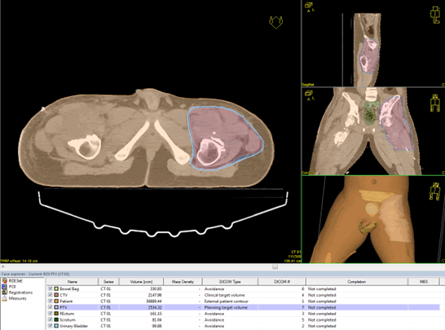Click REctum olive color swatch
445x330 pixels.
point(56,314)
